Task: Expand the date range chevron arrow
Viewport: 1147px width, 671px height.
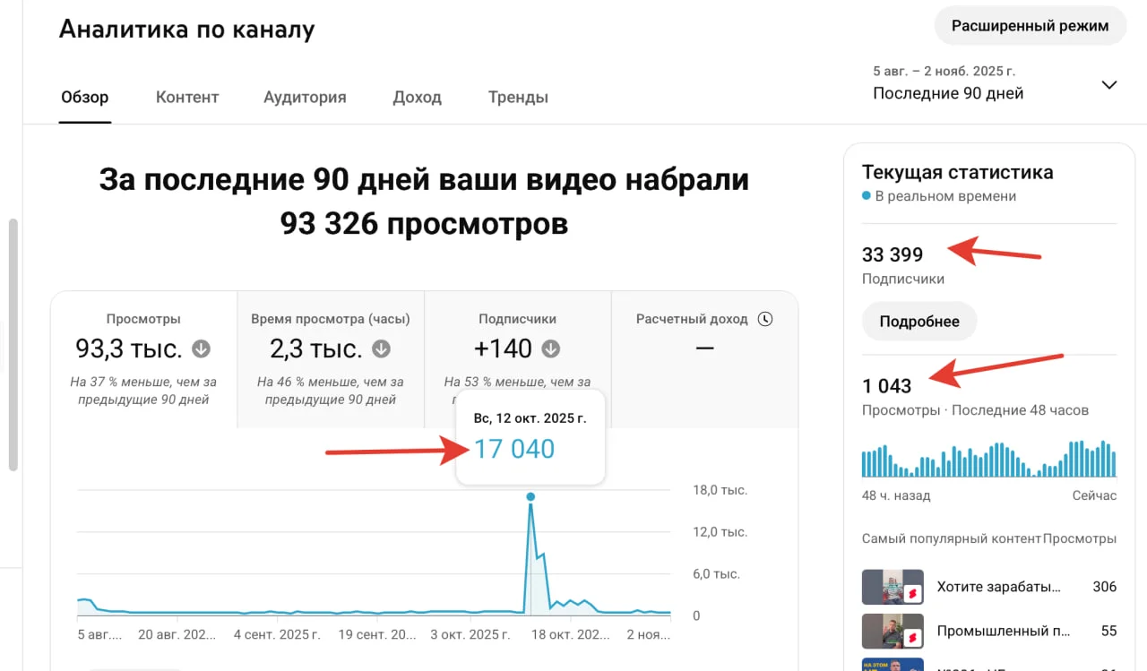Action: (1108, 85)
